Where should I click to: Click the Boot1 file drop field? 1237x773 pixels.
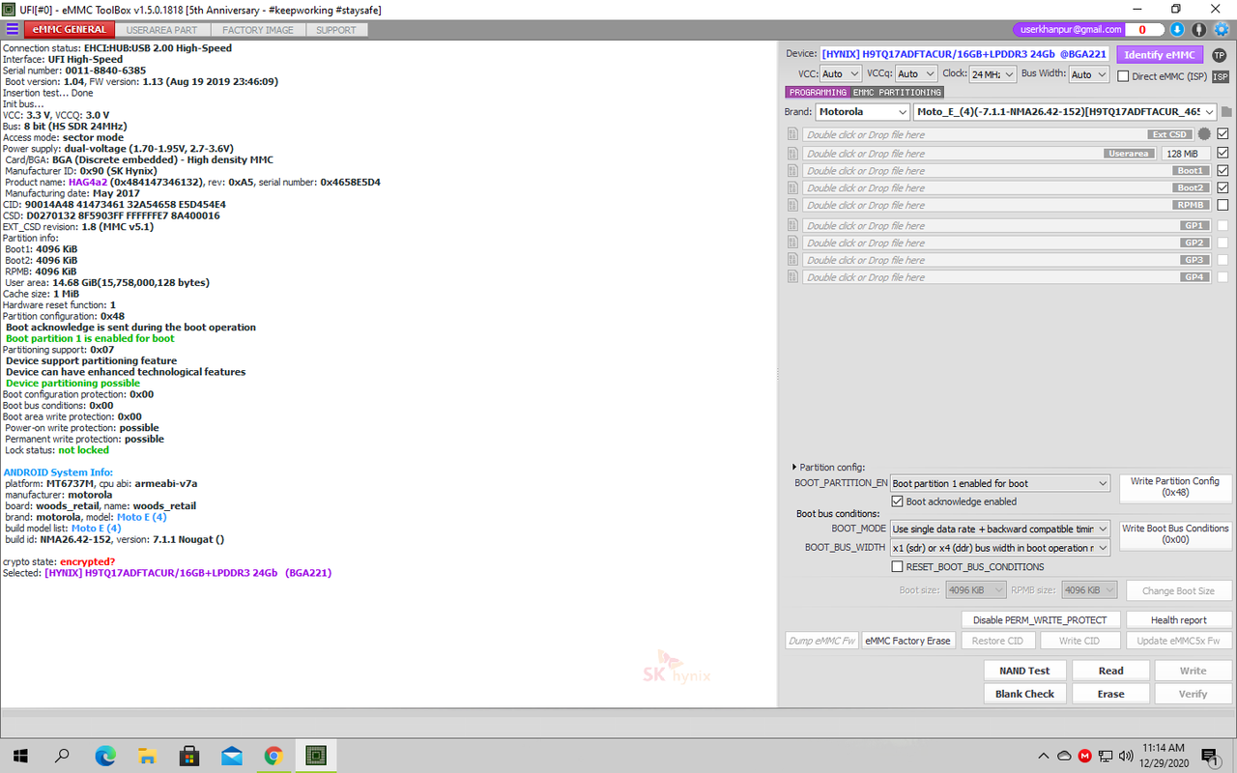(1007, 171)
